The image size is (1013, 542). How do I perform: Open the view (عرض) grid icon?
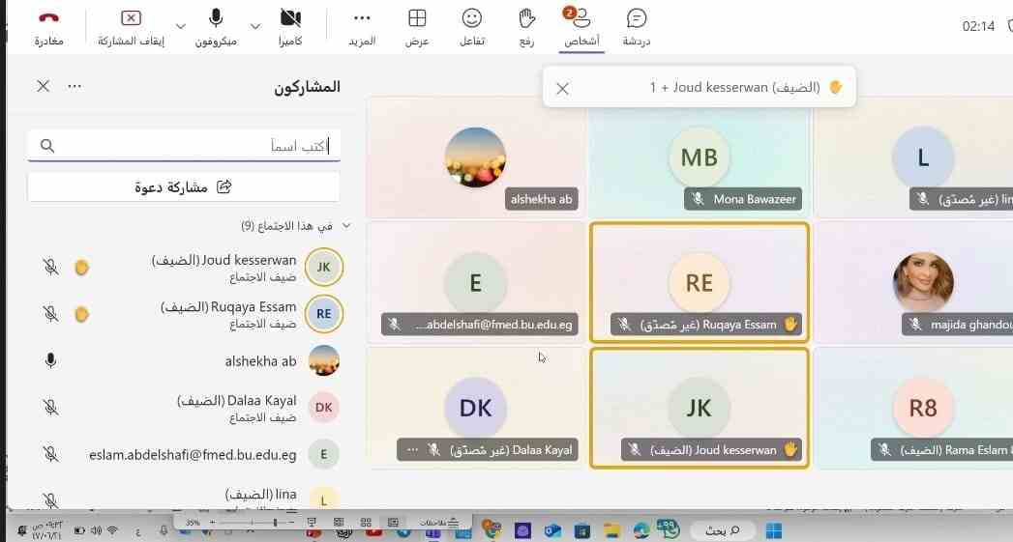(x=417, y=18)
